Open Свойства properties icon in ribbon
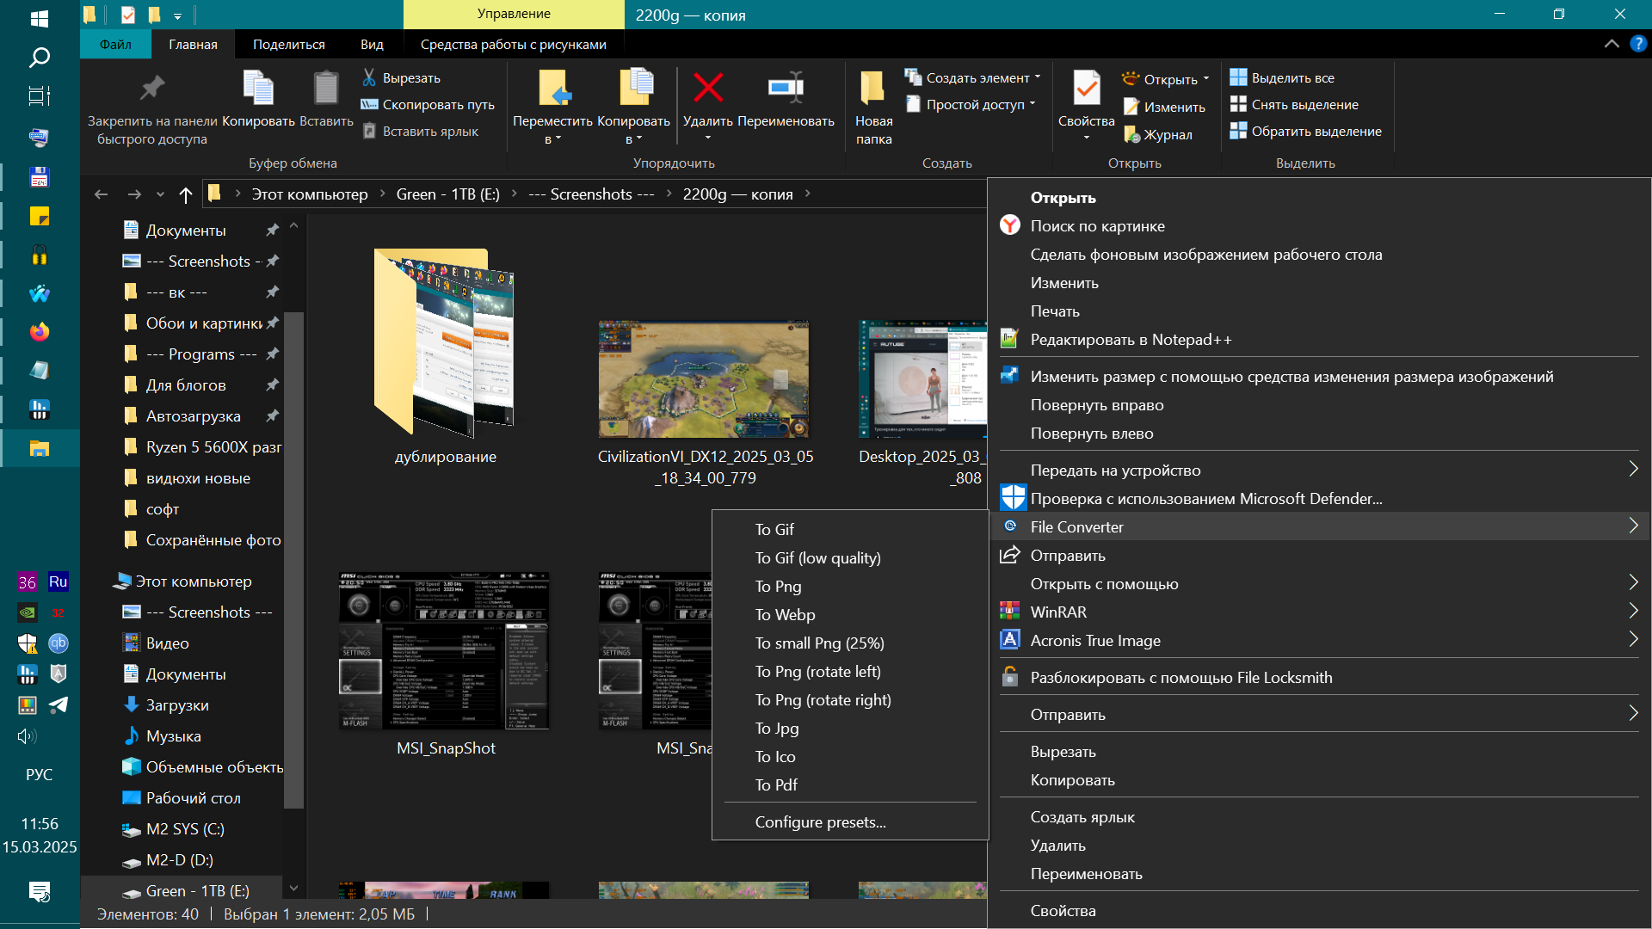 click(1086, 88)
